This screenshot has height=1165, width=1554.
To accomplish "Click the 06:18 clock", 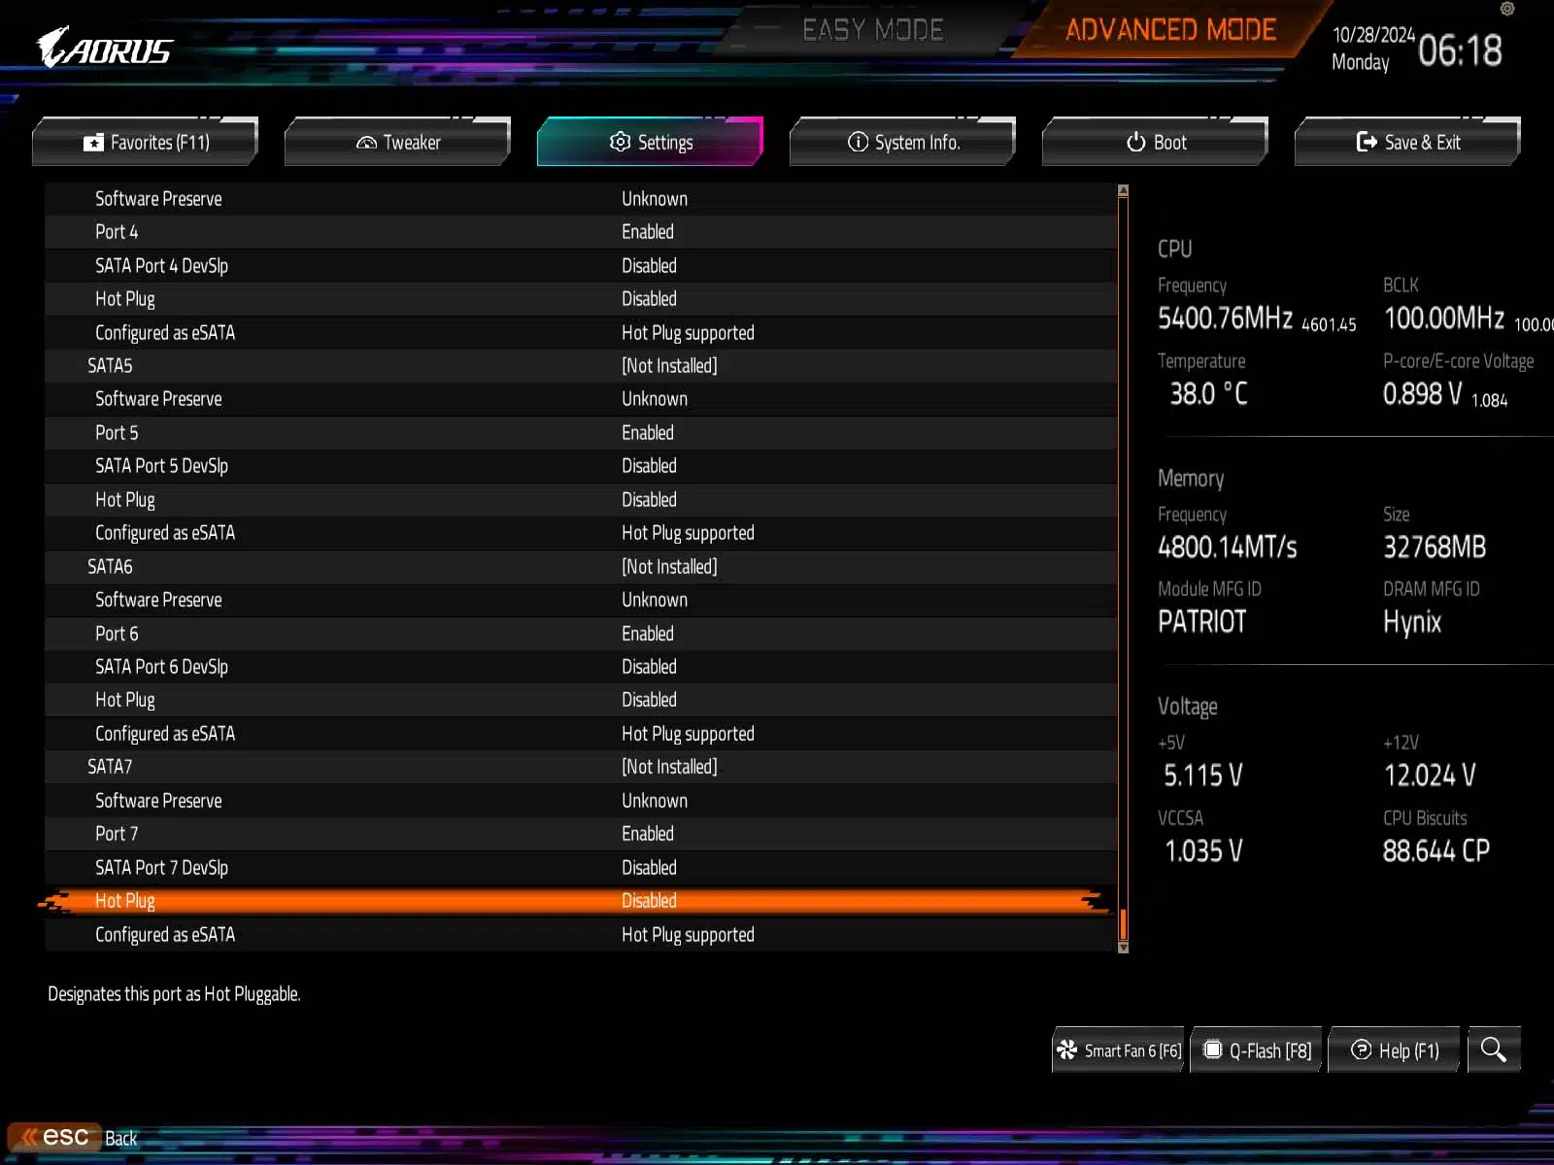I will tap(1460, 50).
